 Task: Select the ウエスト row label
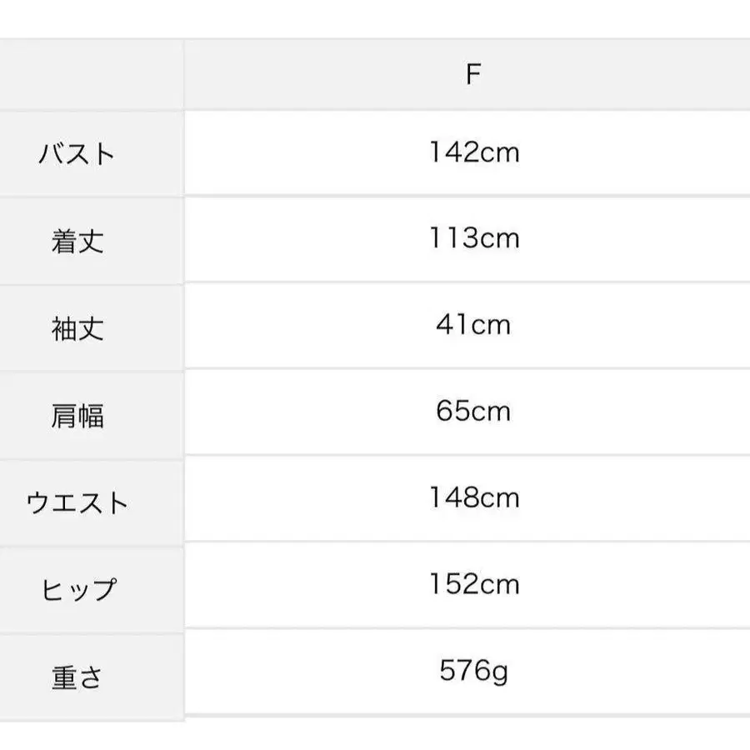point(77,503)
